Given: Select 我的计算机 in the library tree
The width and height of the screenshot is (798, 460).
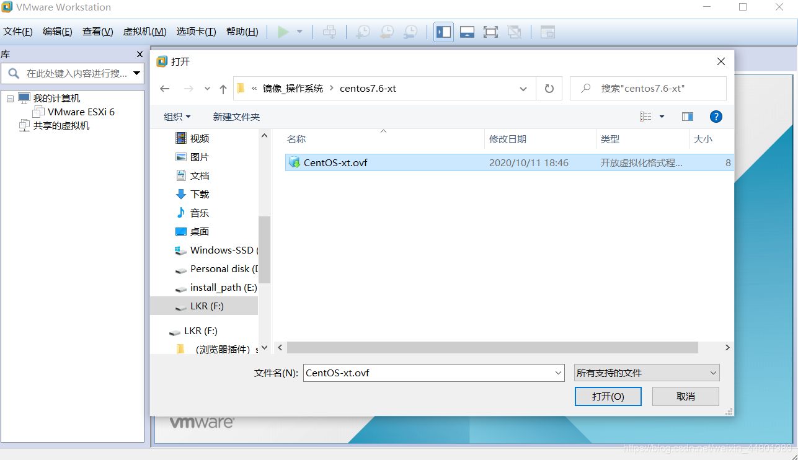Looking at the screenshot, I should pos(56,99).
